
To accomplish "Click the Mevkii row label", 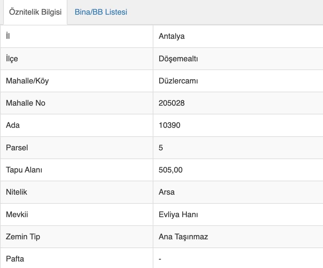I will (x=17, y=214).
